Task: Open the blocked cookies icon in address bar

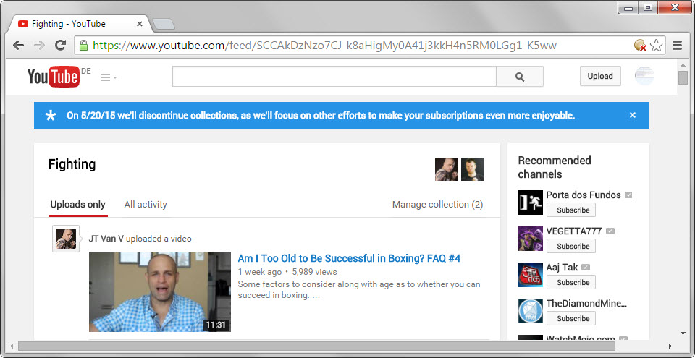Action: [x=640, y=45]
